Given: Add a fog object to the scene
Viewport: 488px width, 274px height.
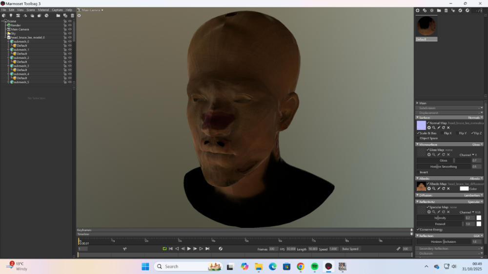Looking at the screenshot, I should pos(32,16).
